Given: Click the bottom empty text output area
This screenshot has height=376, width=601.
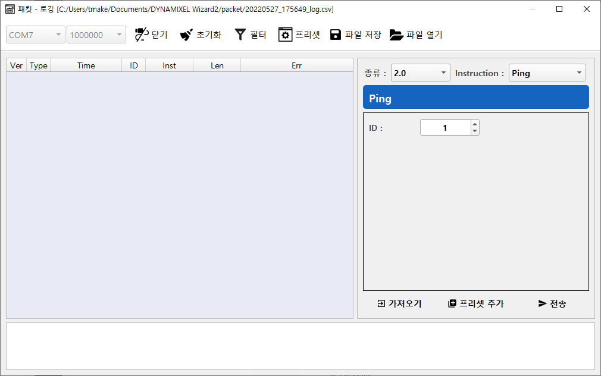Looking at the screenshot, I should pyautogui.click(x=300, y=346).
